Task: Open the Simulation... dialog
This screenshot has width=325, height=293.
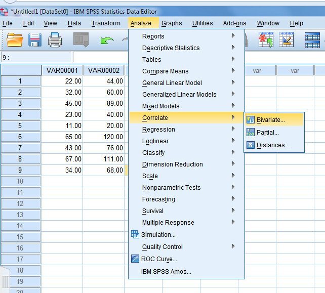Action: pos(186,235)
